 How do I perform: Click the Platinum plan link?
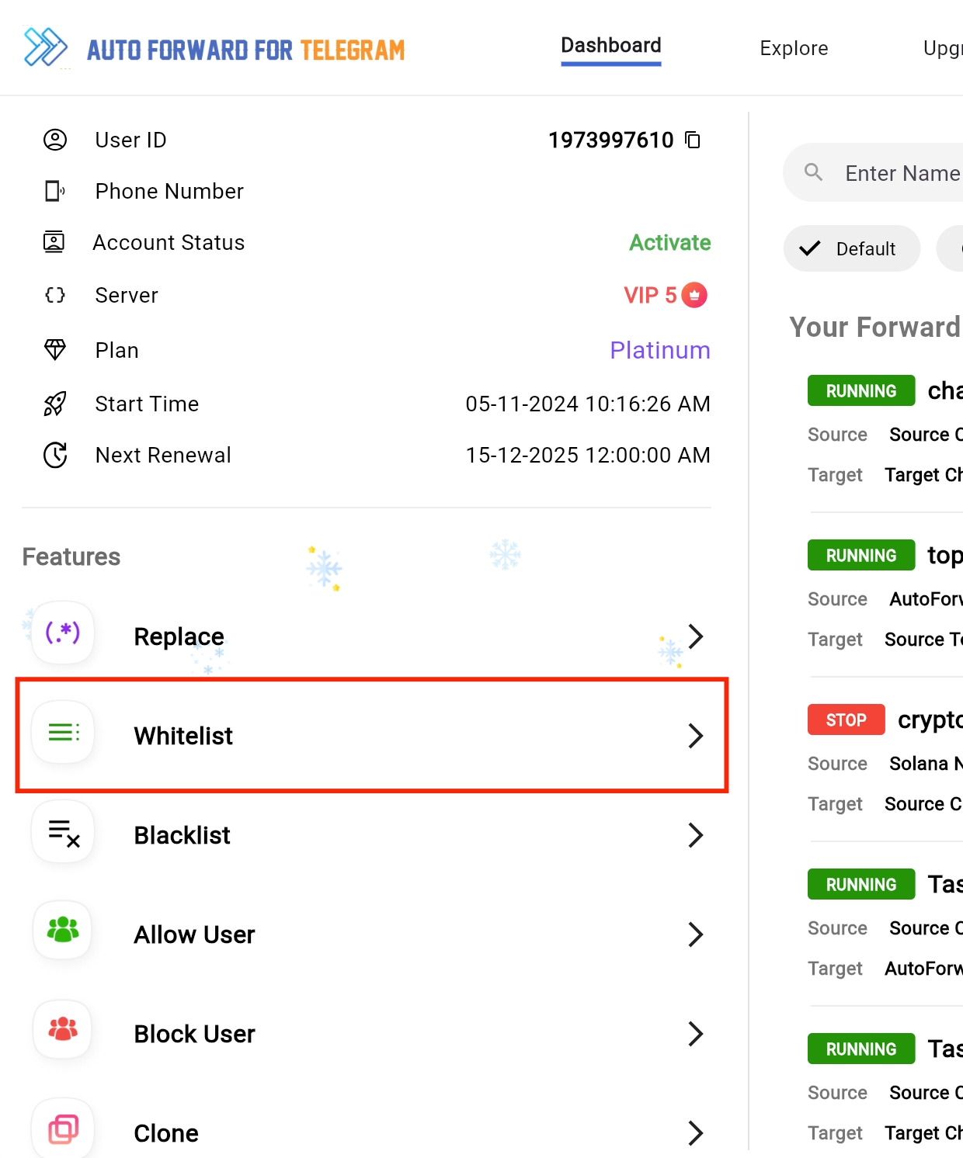(659, 351)
